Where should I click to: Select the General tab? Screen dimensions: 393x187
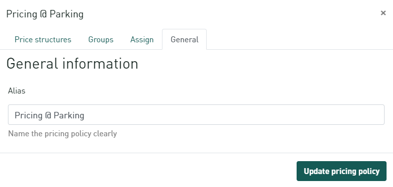pos(184,40)
